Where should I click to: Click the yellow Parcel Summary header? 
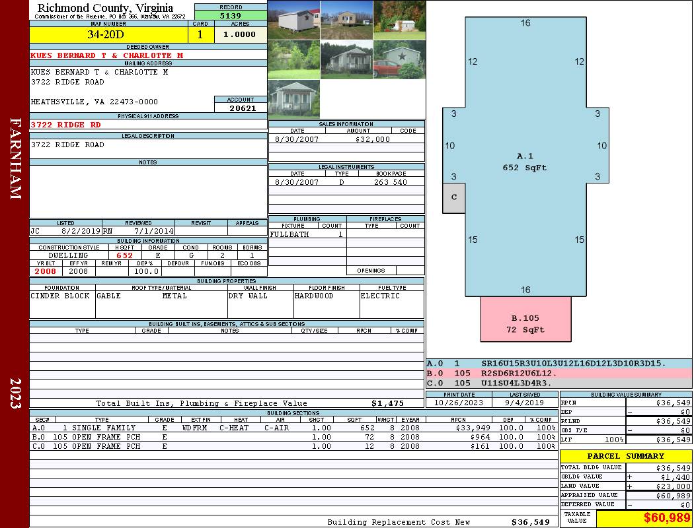[625, 456]
